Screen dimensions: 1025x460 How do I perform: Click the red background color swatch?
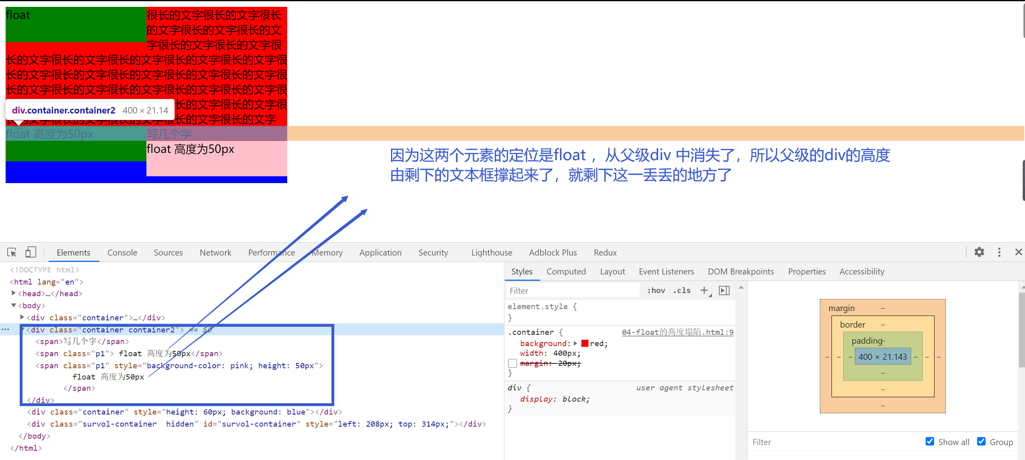coord(585,343)
